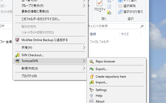Click the Repo-browser magnifier icon
This screenshot has width=166, height=103.
click(x=92, y=61)
